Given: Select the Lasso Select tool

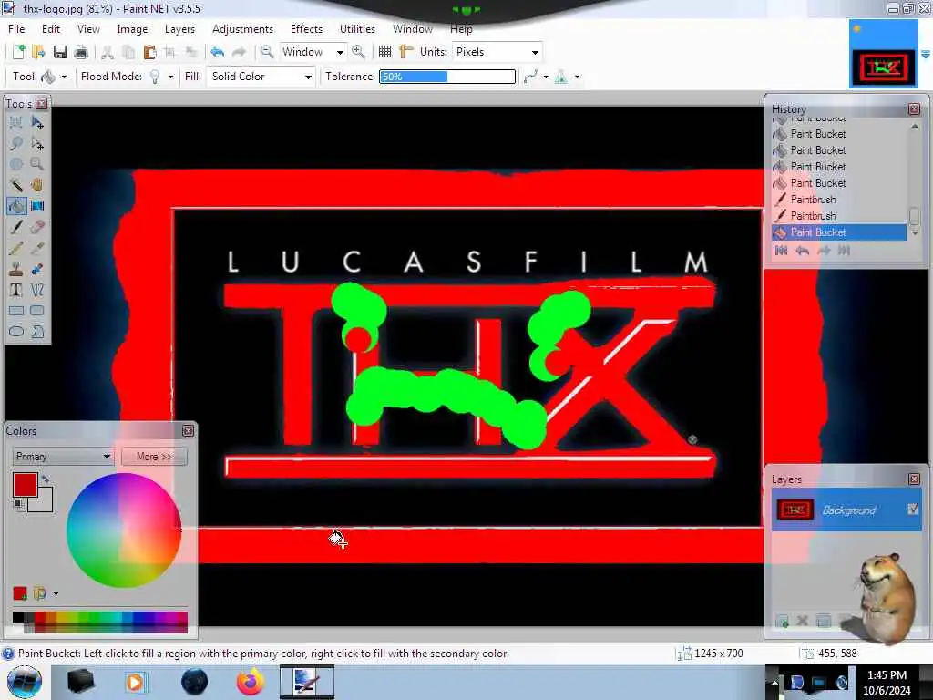Looking at the screenshot, I should (16, 143).
